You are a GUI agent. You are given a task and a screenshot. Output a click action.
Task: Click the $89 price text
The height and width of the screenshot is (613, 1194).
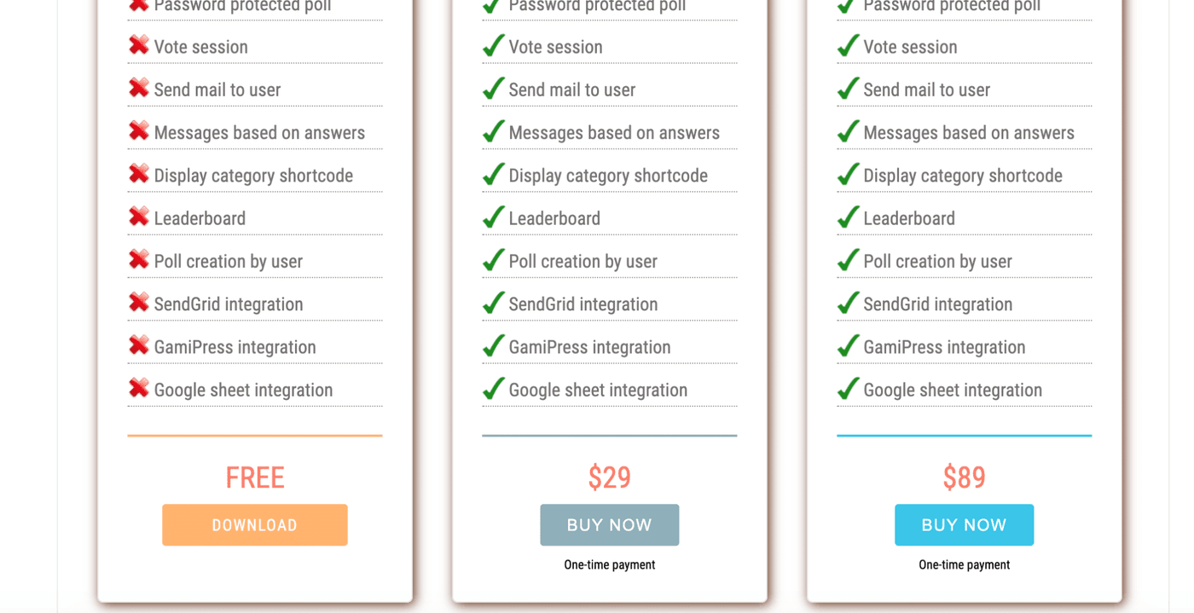pyautogui.click(x=964, y=477)
